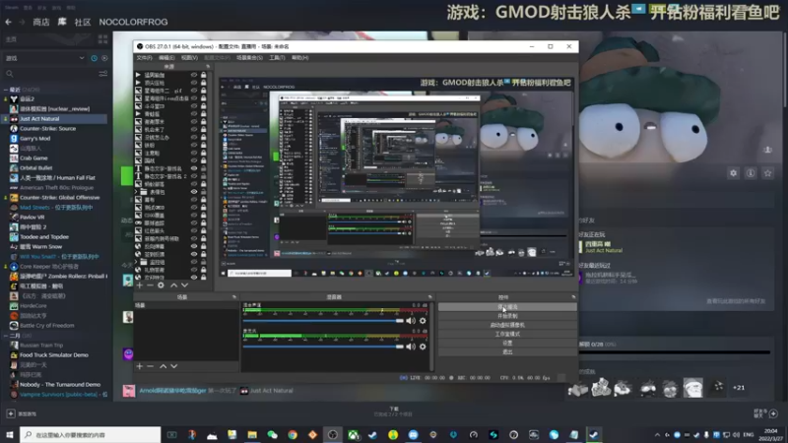The image size is (788, 443).
Task: Toggle visibility eye of 红色箭头 source
Action: (x=194, y=231)
